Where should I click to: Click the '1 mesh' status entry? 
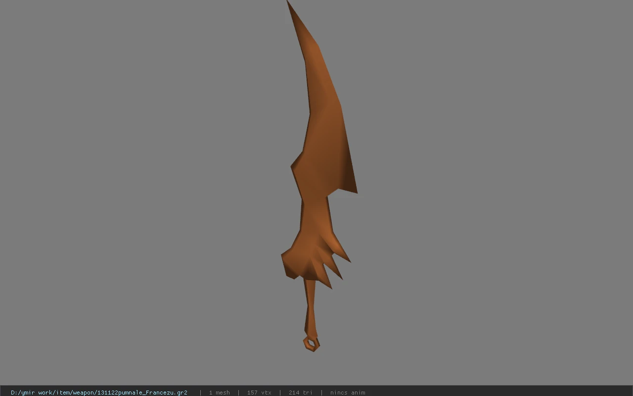(x=219, y=393)
